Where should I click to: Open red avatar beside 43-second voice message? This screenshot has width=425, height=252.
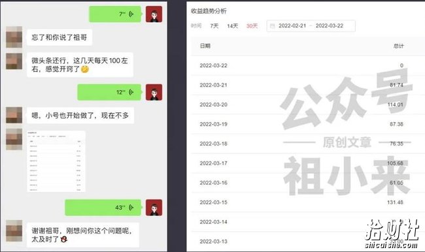click(x=154, y=208)
